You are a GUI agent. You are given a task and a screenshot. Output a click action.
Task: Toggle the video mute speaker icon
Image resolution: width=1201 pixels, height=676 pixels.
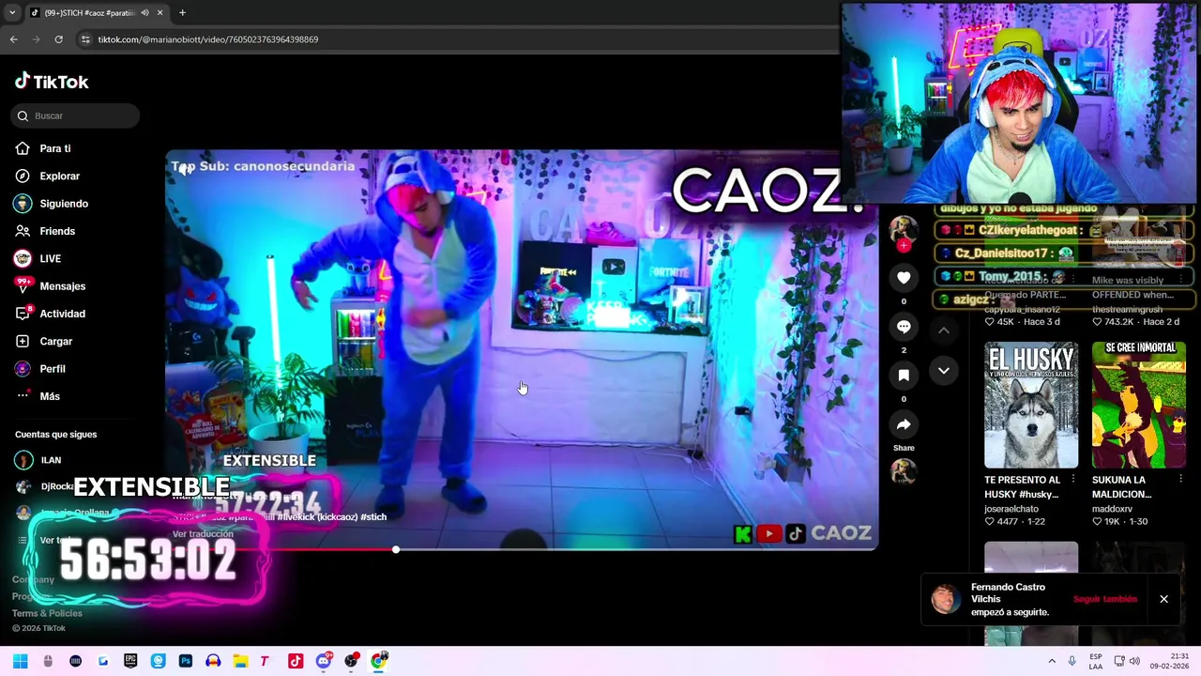[x=187, y=169]
